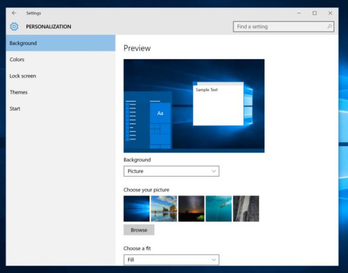
Task: Click the back arrow in Settings title bar
Action: [14, 13]
